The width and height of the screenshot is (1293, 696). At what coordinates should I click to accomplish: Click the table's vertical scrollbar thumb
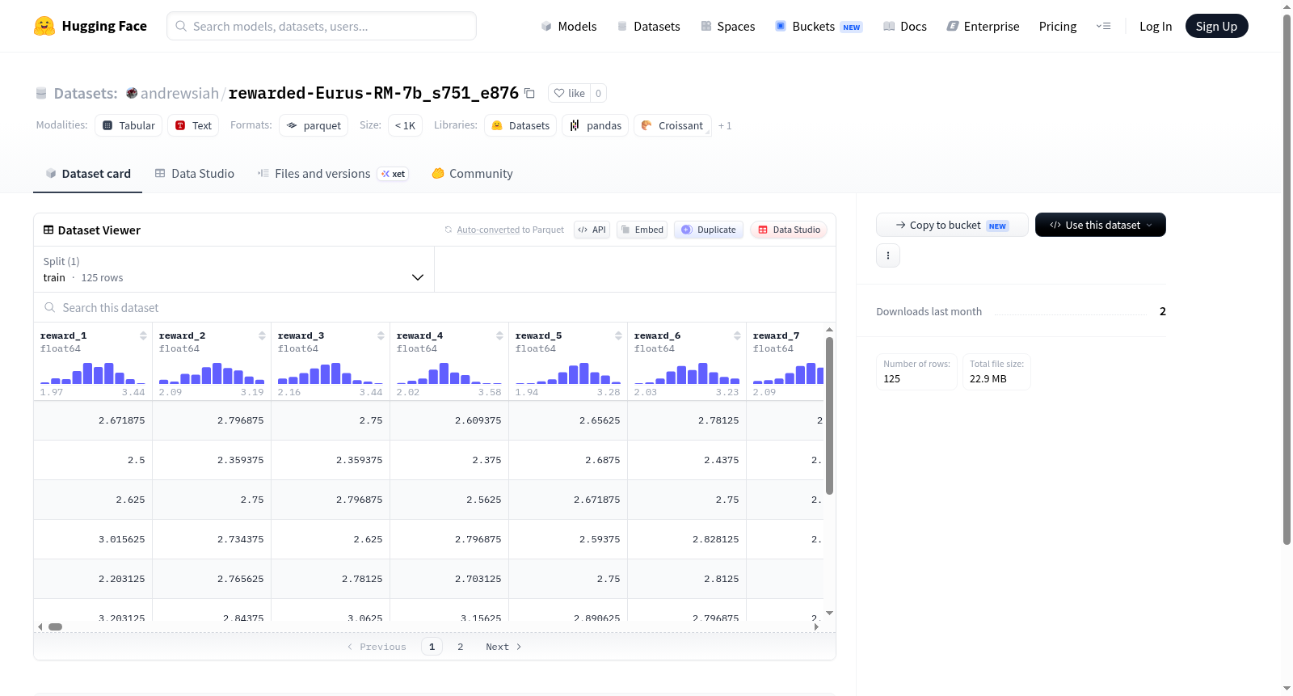pyautogui.click(x=829, y=415)
